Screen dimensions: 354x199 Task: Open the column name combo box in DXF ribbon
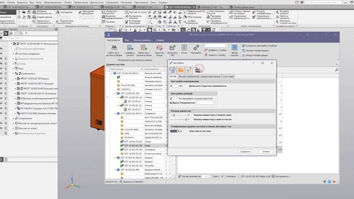[x=216, y=45]
